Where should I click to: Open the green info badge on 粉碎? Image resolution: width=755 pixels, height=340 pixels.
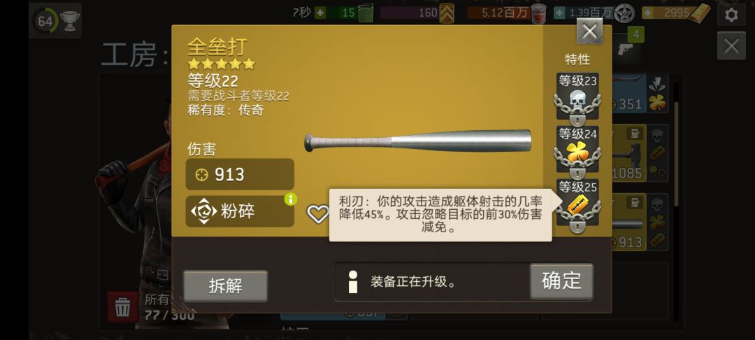(290, 199)
